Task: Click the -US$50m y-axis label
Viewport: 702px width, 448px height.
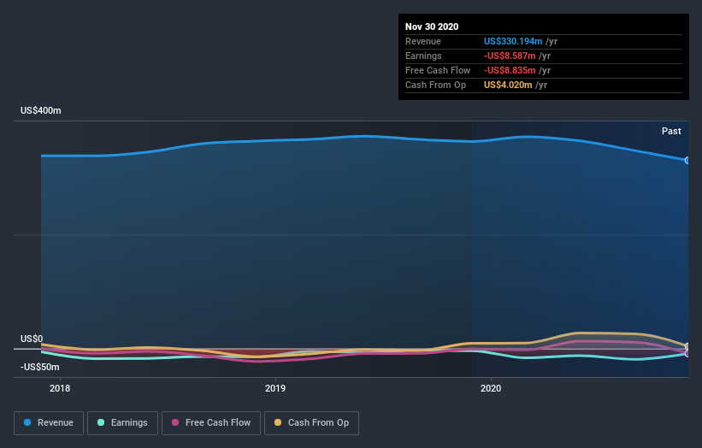Action: pos(39,367)
